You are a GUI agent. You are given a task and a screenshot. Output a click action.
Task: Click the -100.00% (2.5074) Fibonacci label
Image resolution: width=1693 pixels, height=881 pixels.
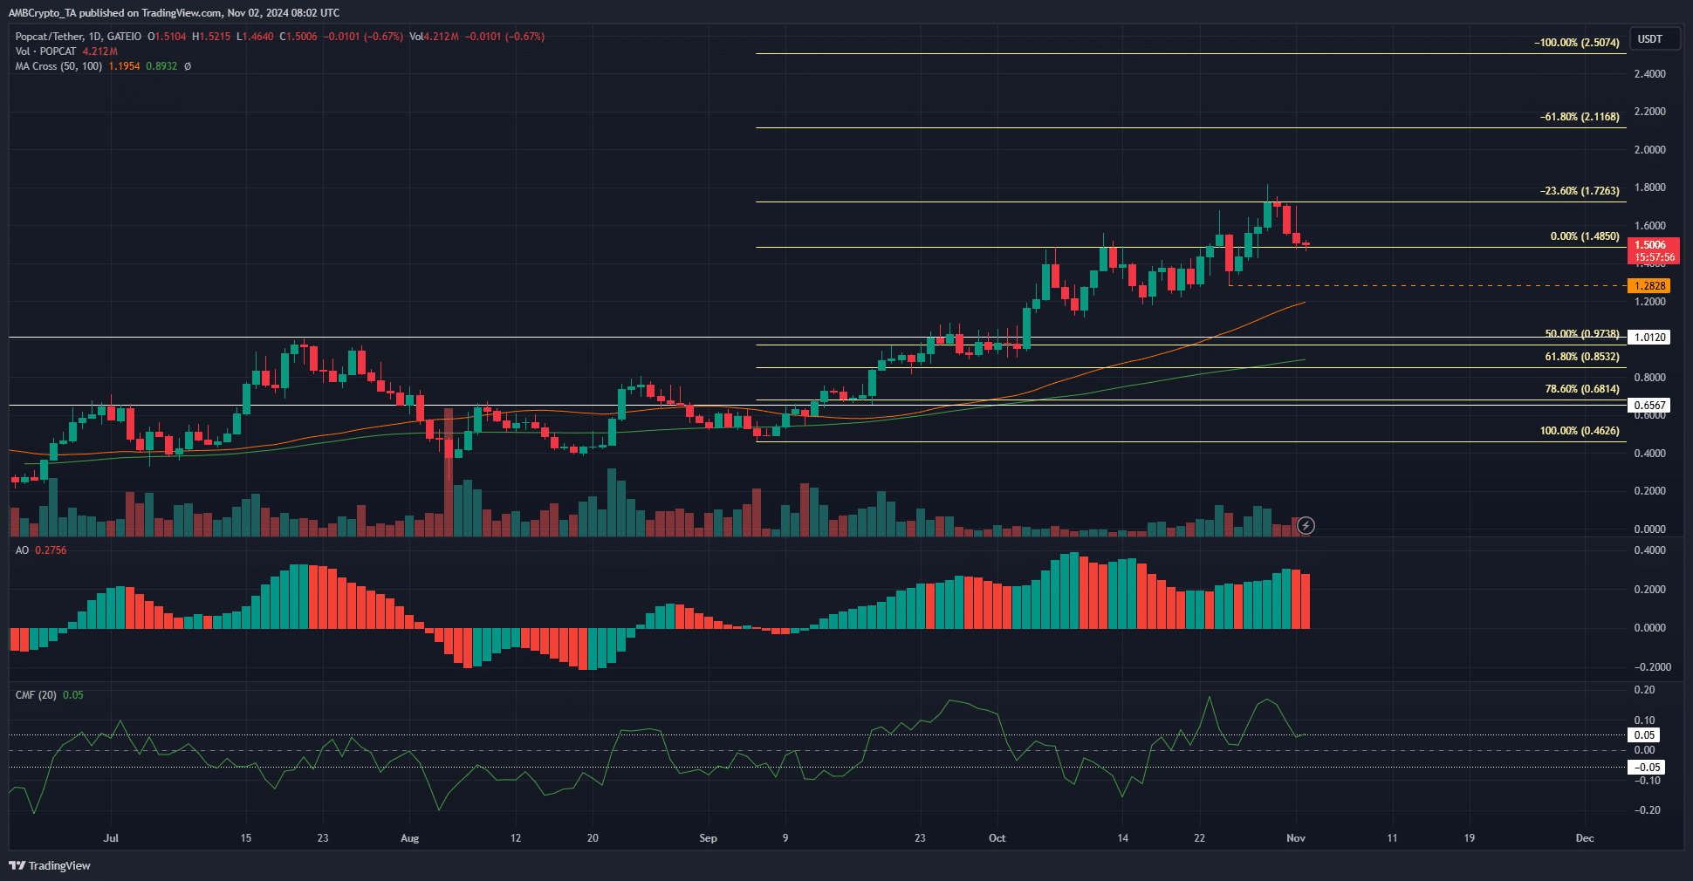(1577, 42)
